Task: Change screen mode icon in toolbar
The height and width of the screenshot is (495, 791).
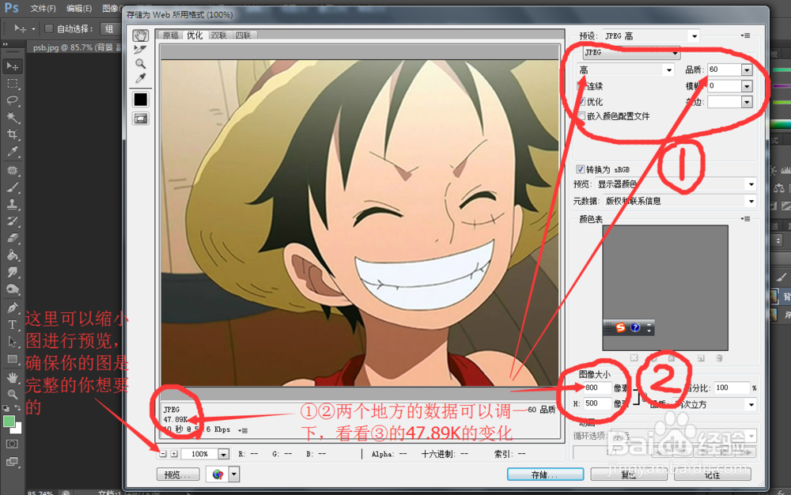Action: pyautogui.click(x=12, y=461)
